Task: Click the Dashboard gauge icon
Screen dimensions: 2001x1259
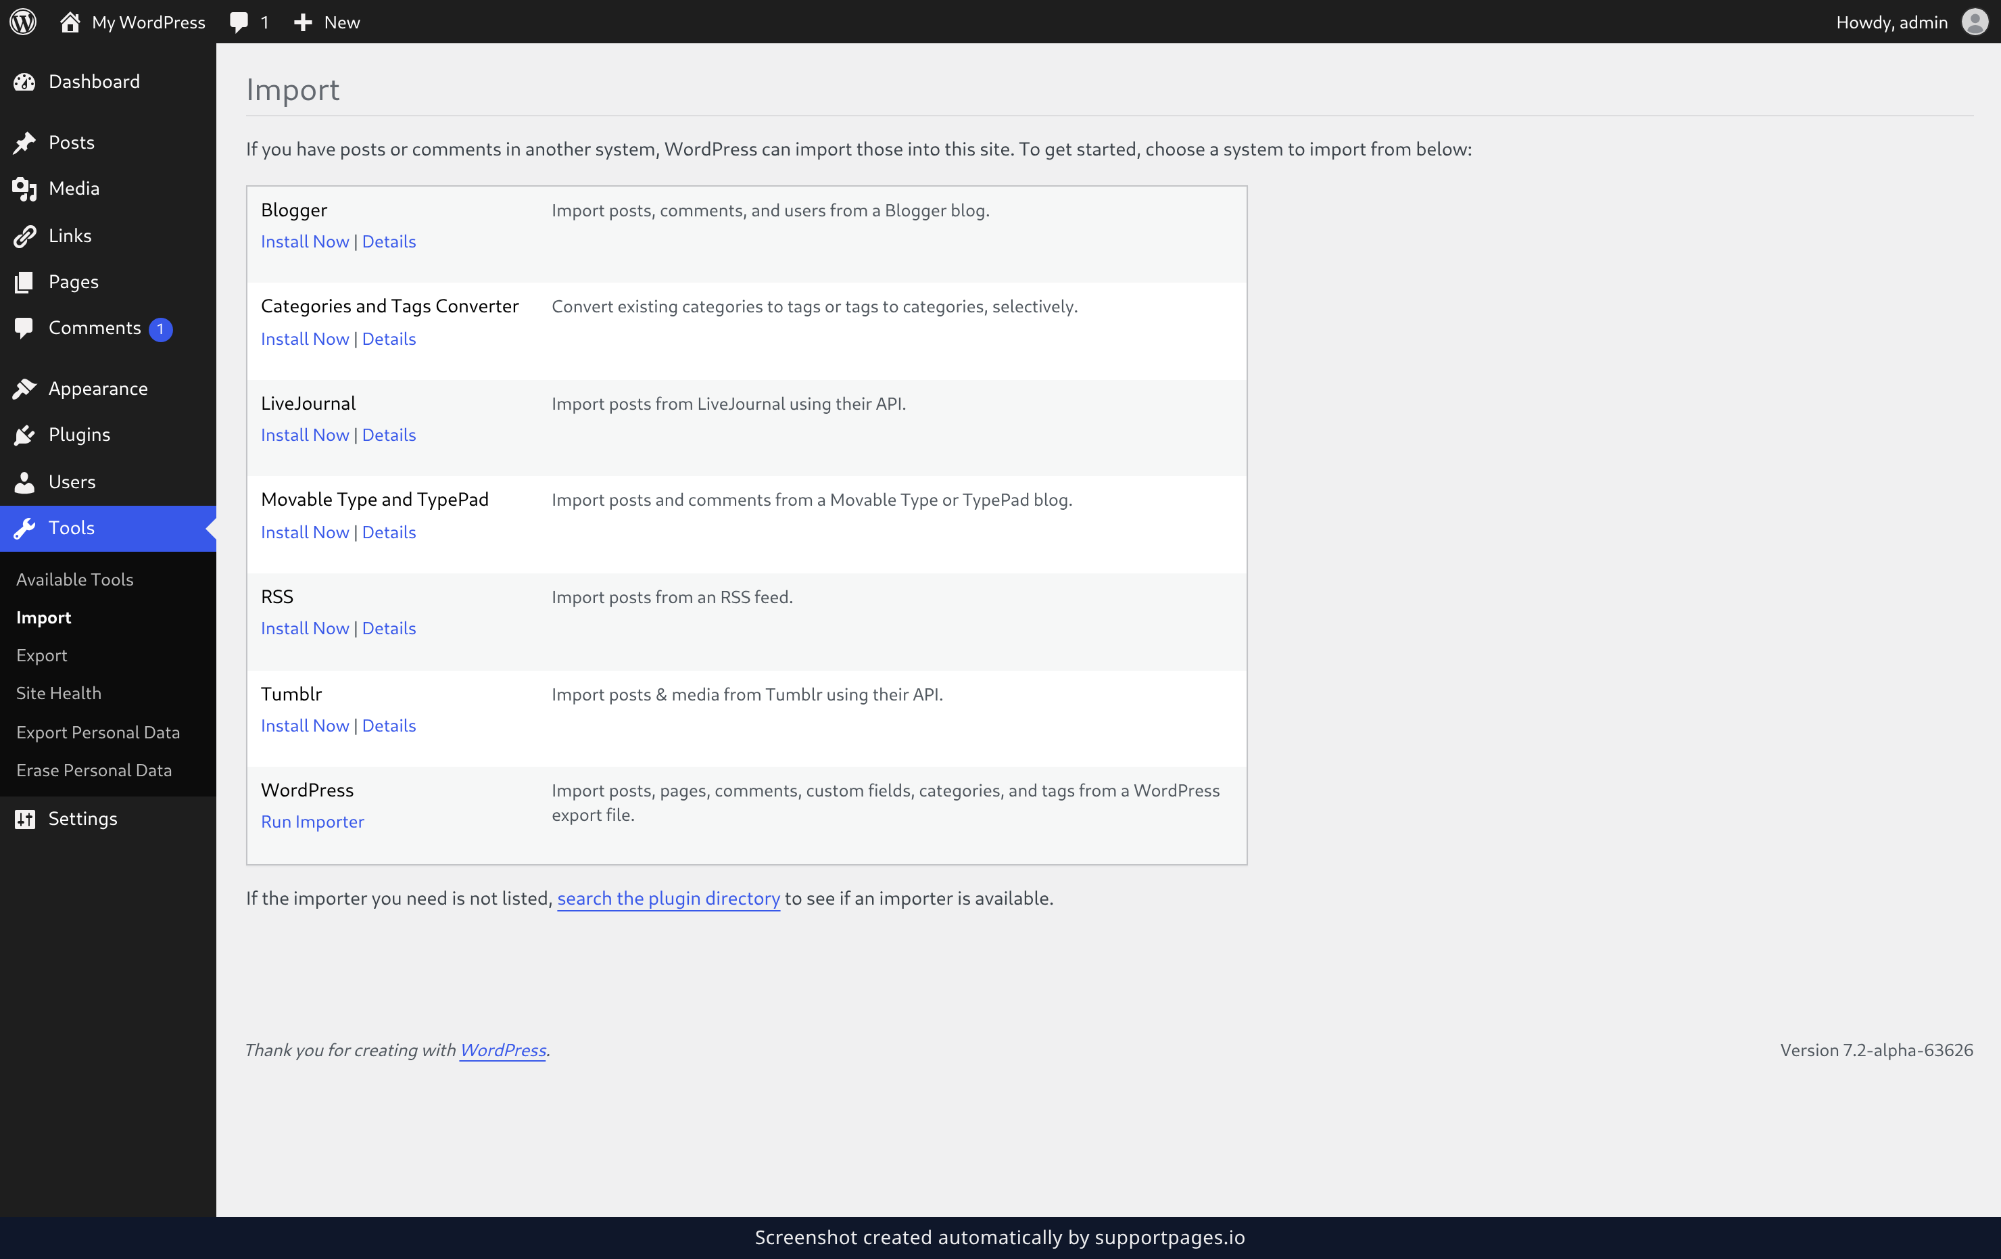Action: 25,81
